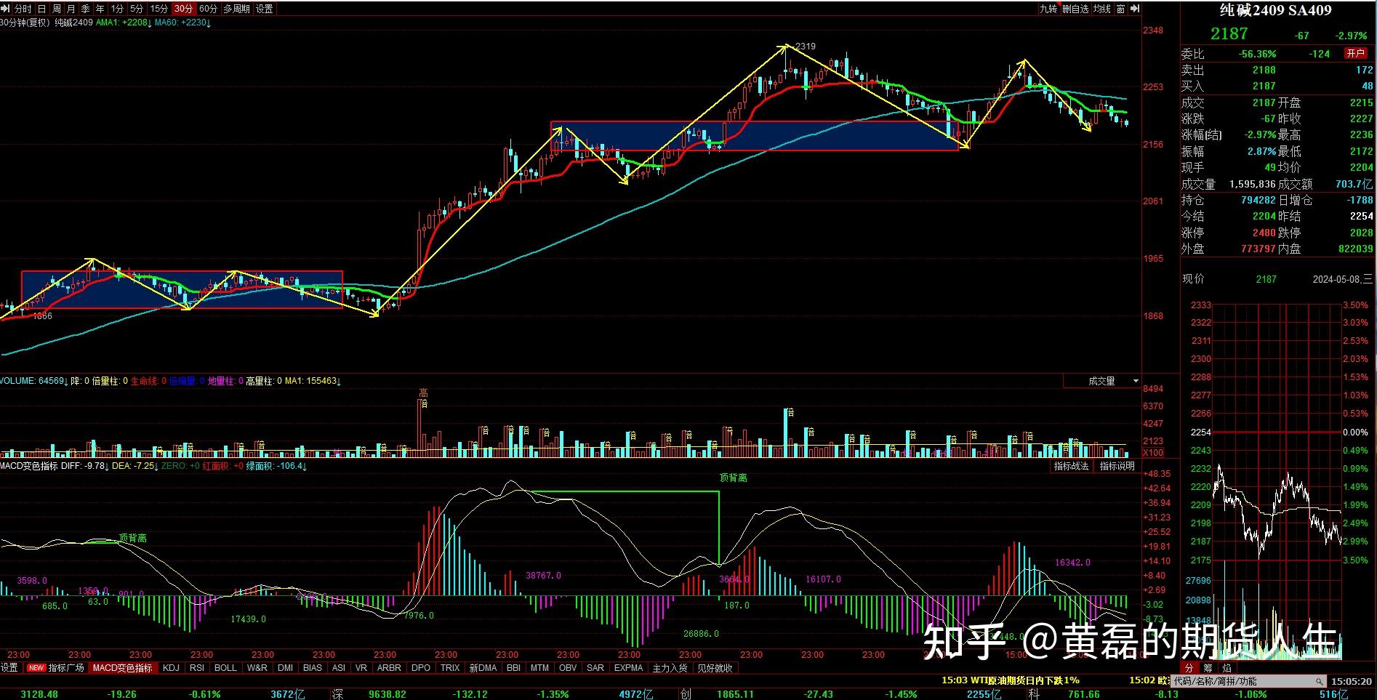The image size is (1377, 700).
Task: Click the 分 tab under the mini chart
Action: point(1189,668)
